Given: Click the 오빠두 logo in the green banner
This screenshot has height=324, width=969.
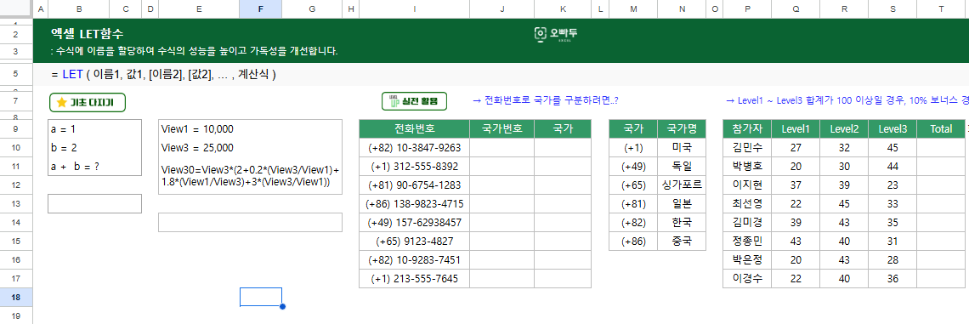Looking at the screenshot, I should click(556, 34).
